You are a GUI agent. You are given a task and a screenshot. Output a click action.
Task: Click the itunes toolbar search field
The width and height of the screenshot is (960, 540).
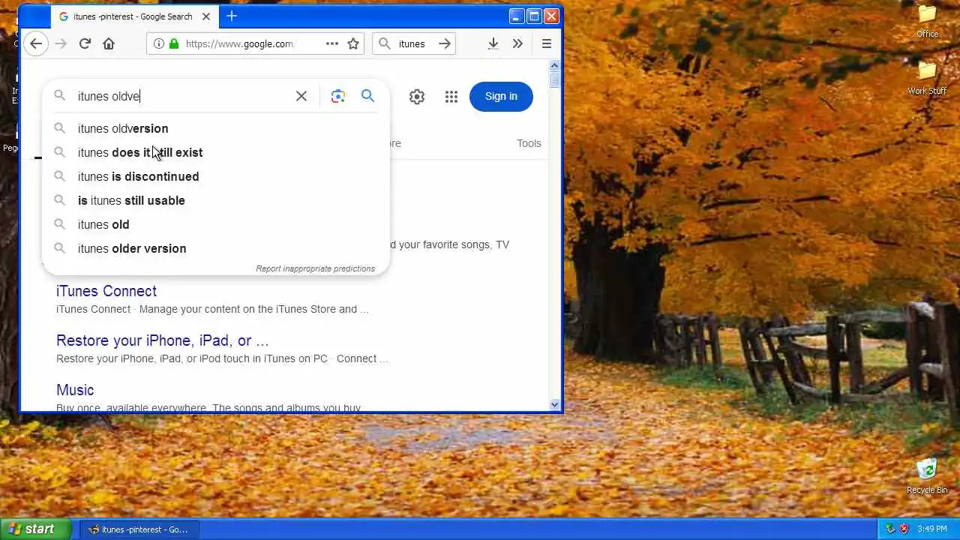[x=412, y=43]
